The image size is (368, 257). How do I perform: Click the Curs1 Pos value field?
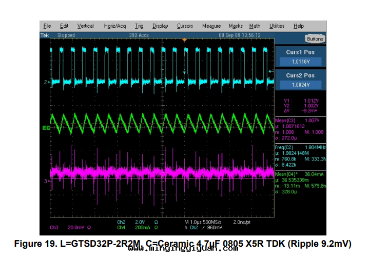coord(300,62)
